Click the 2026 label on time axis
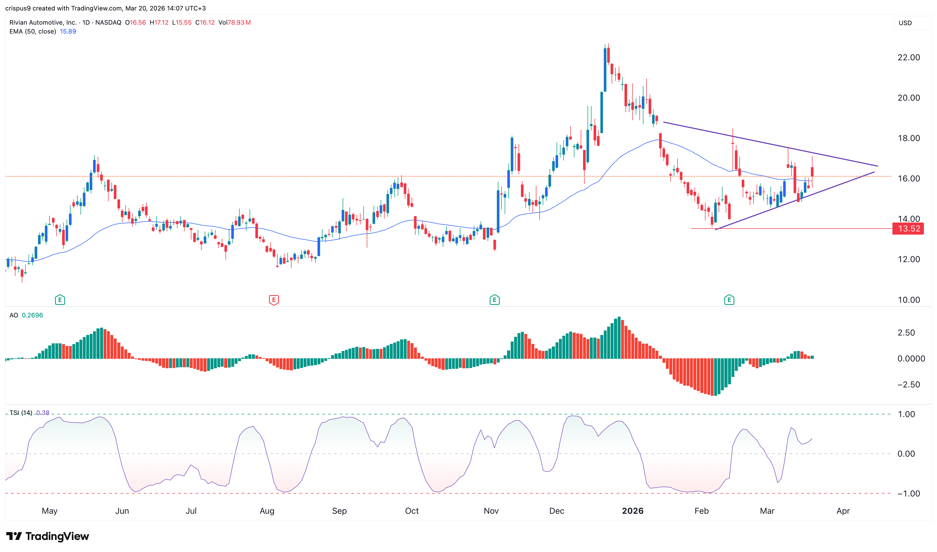This screenshot has height=552, width=937. coord(632,511)
